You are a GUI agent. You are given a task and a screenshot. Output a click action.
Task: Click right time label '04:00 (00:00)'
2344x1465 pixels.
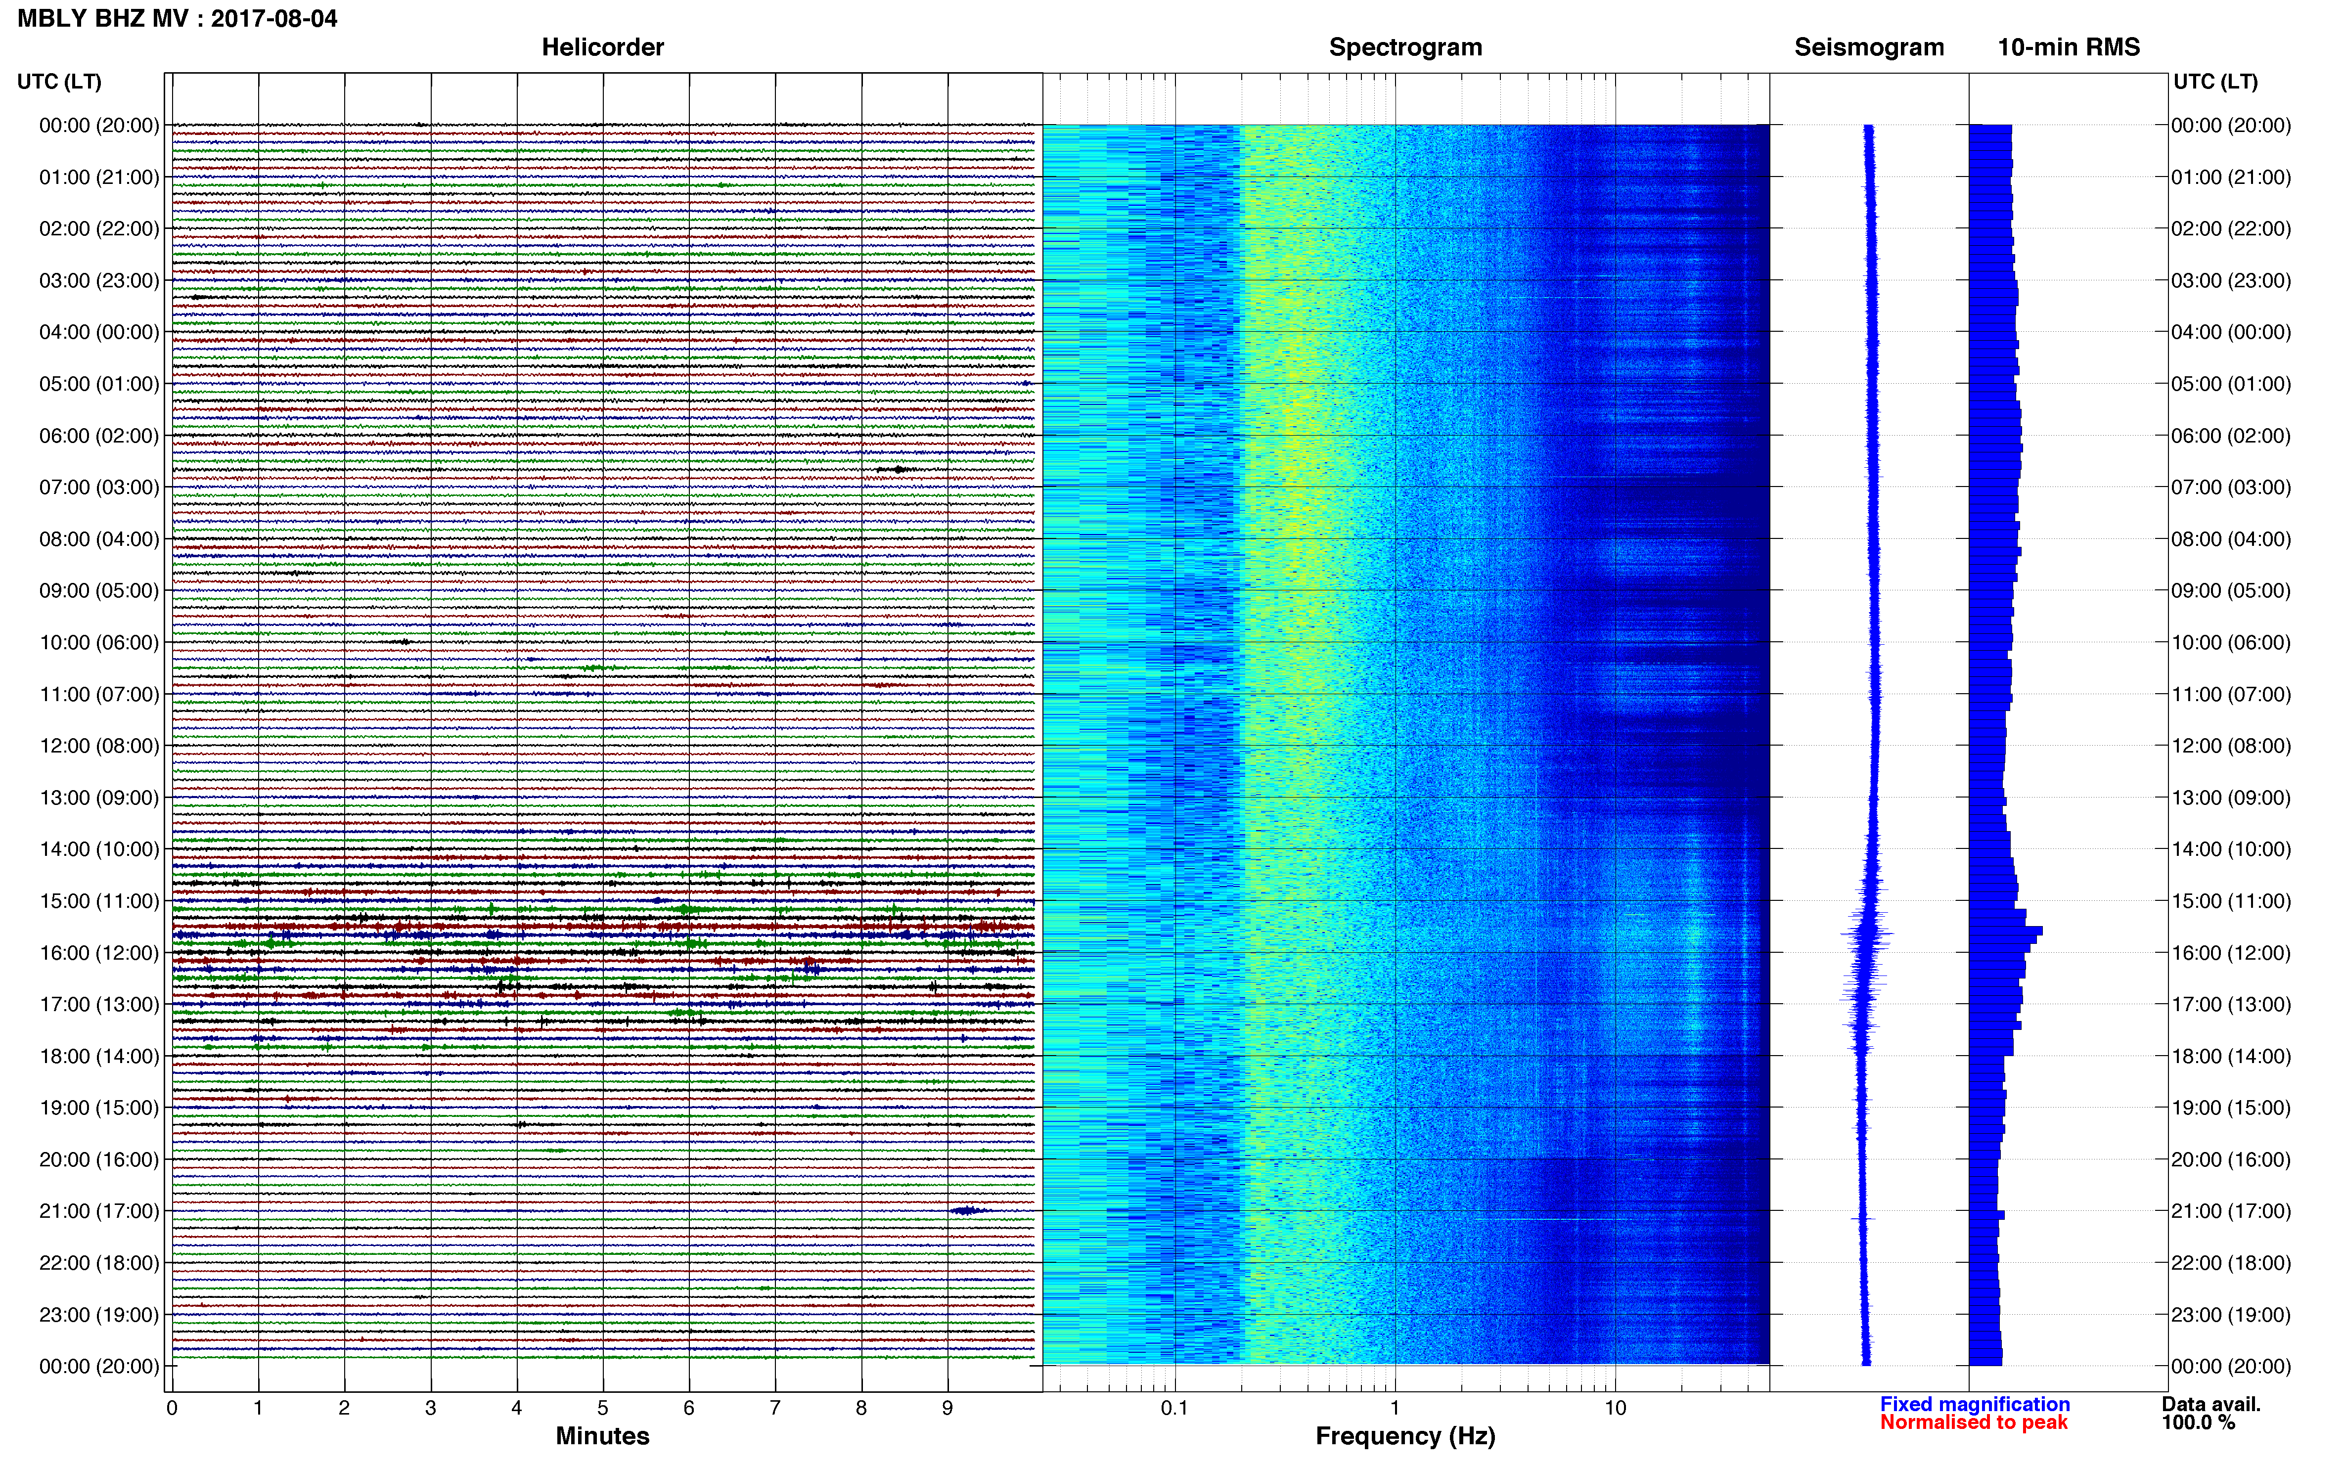tap(2231, 332)
